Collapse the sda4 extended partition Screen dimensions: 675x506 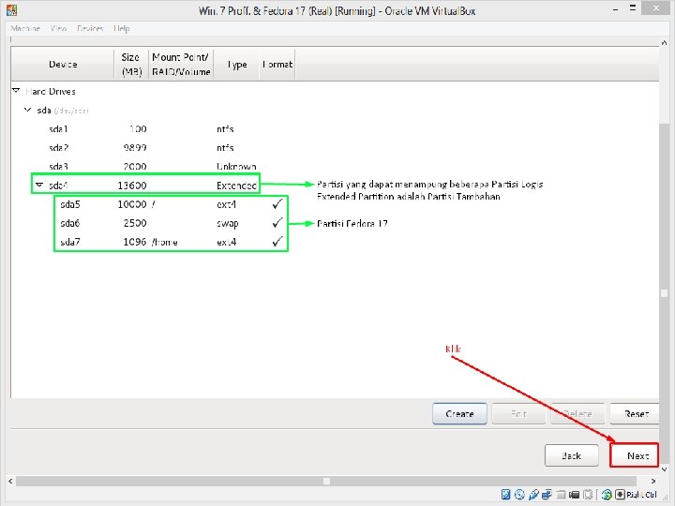click(x=39, y=185)
